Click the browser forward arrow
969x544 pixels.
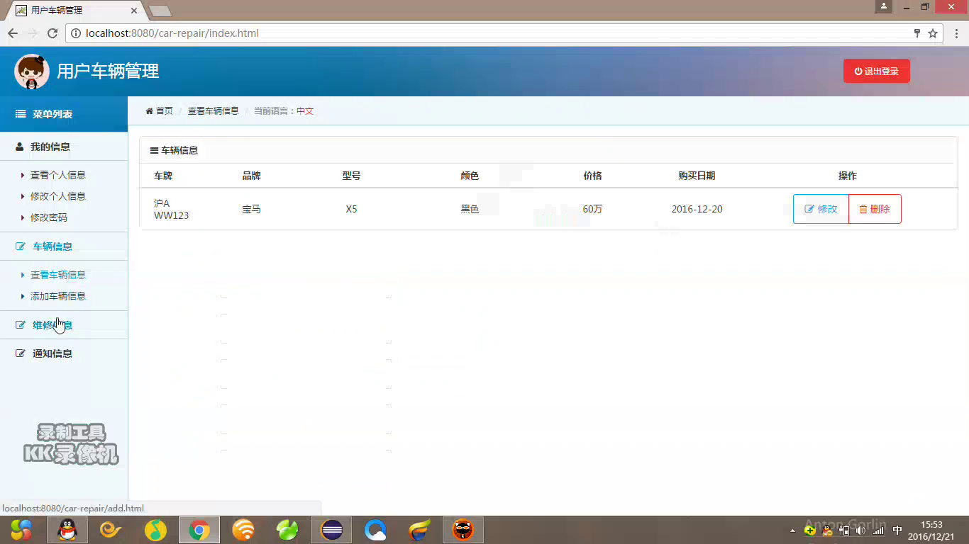[33, 33]
